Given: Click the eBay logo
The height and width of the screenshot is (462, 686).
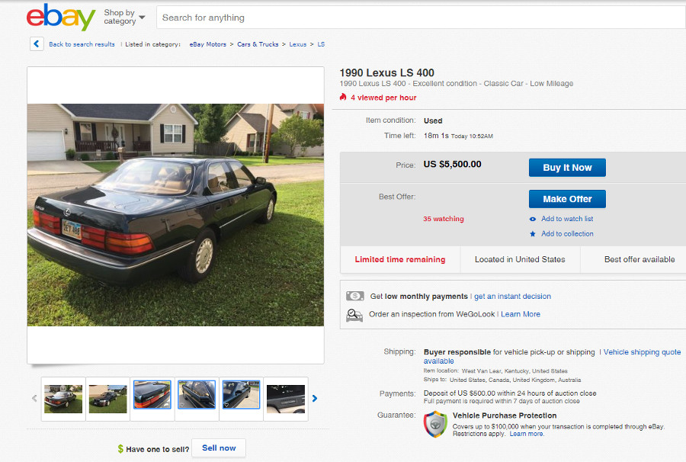Looking at the screenshot, I should click(61, 17).
